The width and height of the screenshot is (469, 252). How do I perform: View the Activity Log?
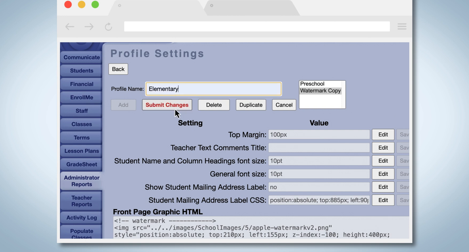click(x=81, y=218)
